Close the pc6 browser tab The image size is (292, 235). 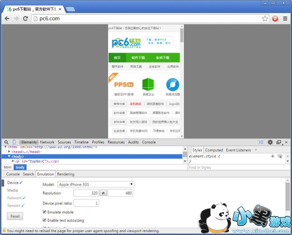pyautogui.click(x=60, y=9)
